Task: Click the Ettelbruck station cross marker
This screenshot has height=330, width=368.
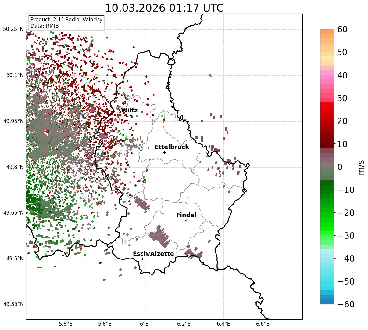Action: coord(165,152)
